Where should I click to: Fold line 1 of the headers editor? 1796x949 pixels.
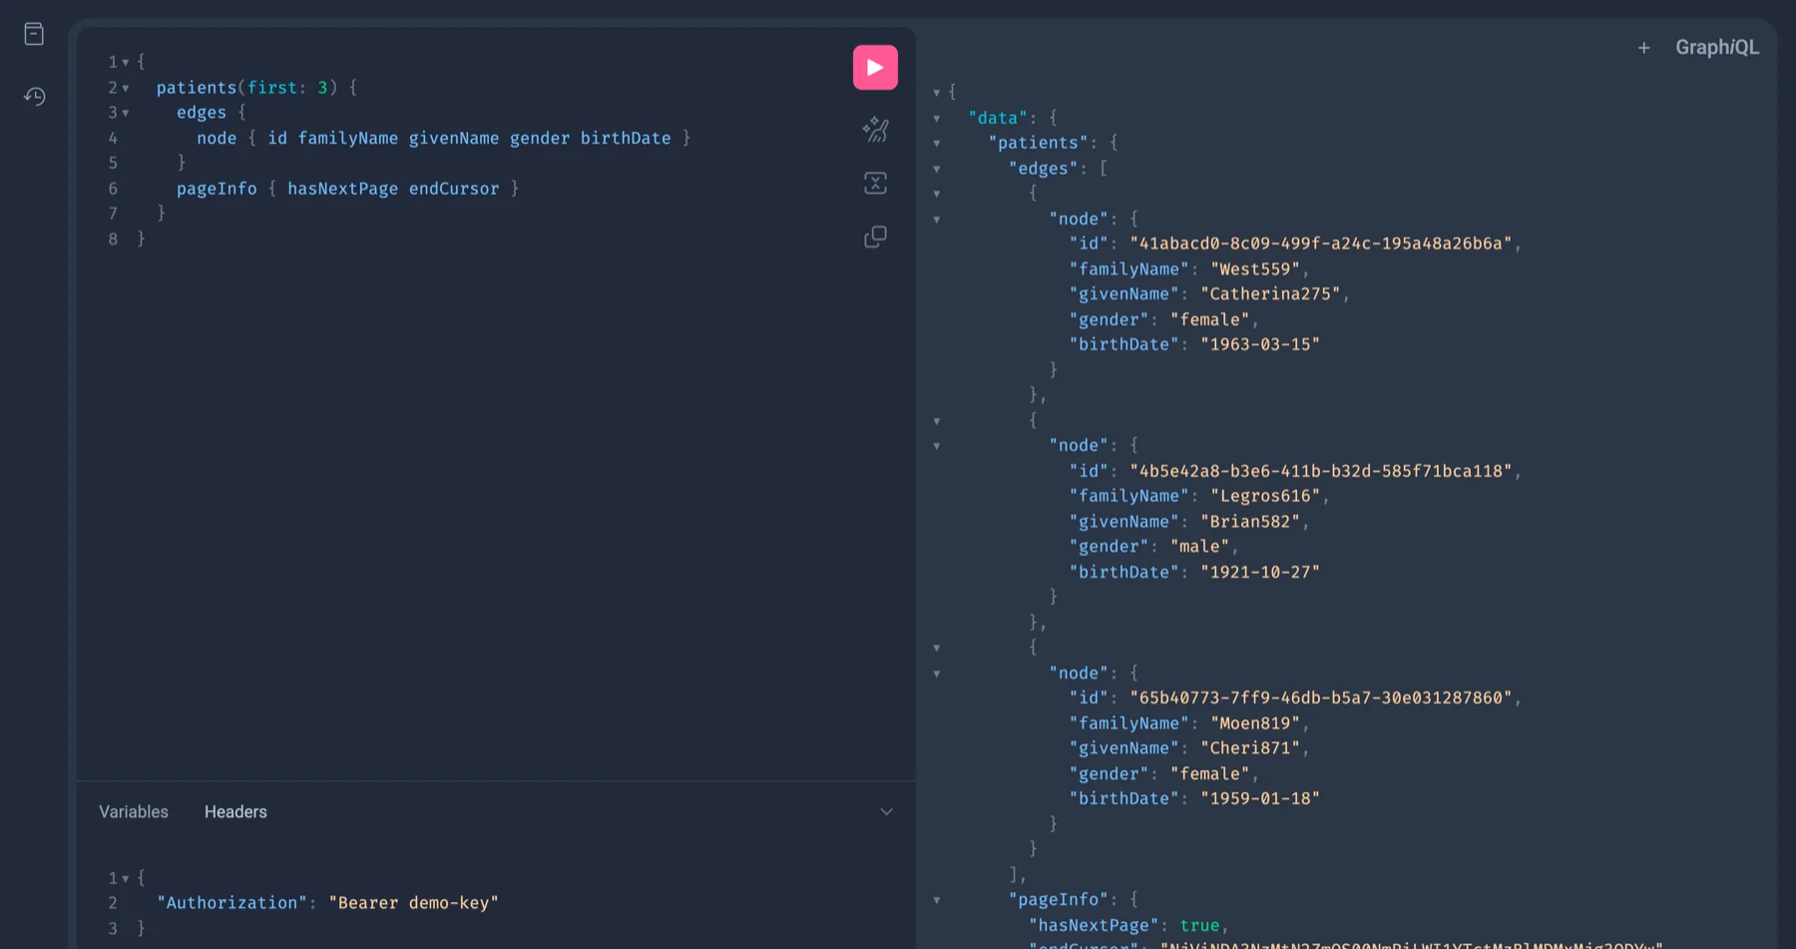point(126,879)
